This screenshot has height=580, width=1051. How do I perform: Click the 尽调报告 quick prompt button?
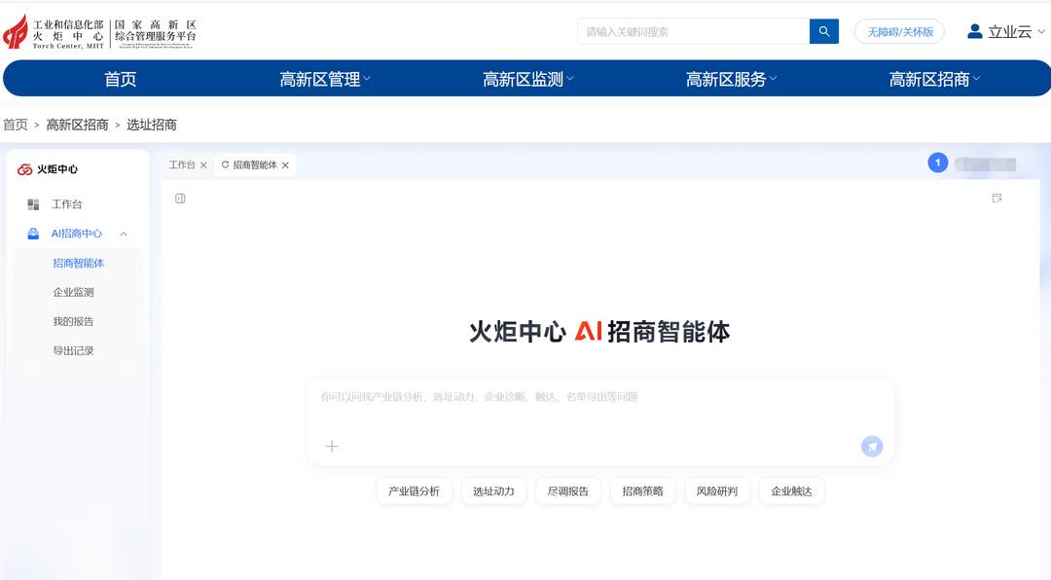coord(568,491)
